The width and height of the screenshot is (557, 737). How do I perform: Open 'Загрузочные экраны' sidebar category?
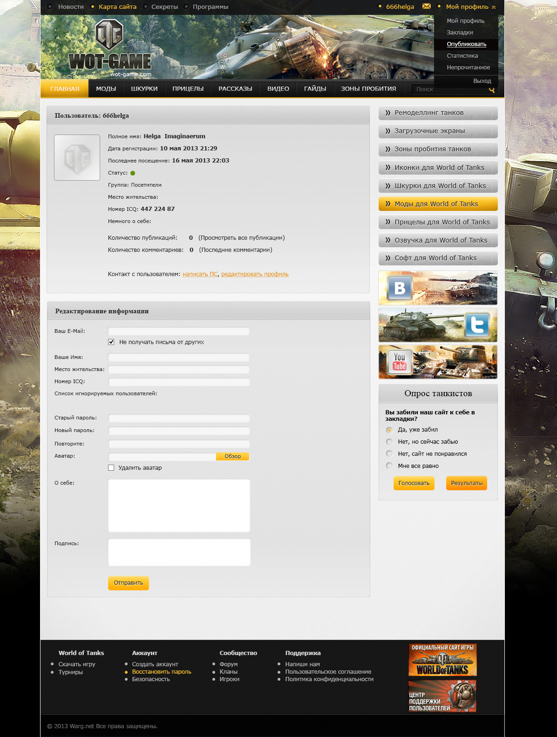click(438, 131)
